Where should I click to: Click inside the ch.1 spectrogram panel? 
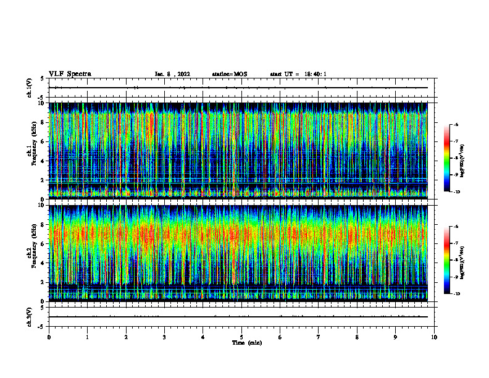click(x=238, y=151)
